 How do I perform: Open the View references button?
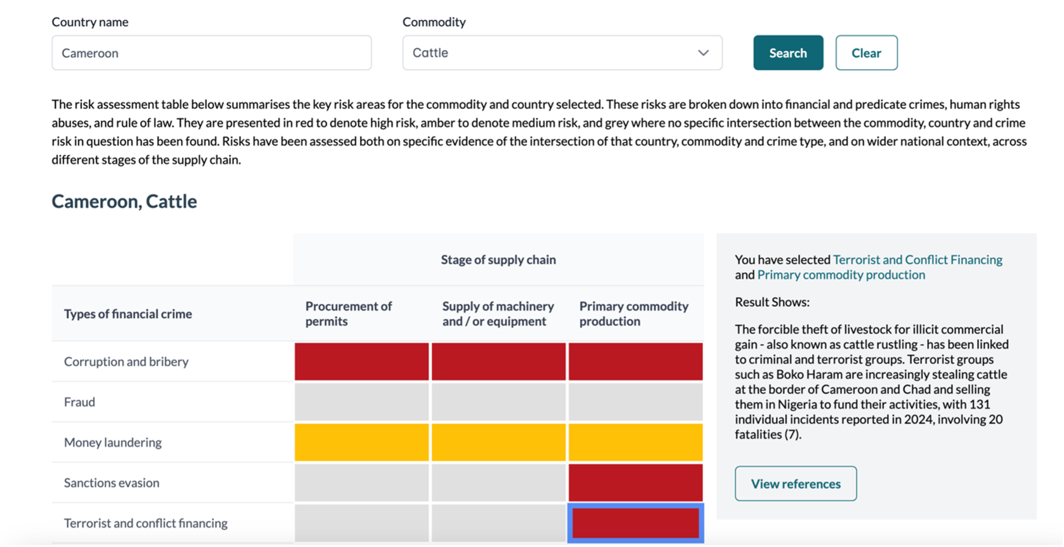tap(796, 484)
